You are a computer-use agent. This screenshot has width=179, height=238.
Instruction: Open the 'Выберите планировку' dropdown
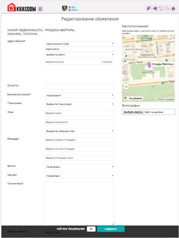79,104
